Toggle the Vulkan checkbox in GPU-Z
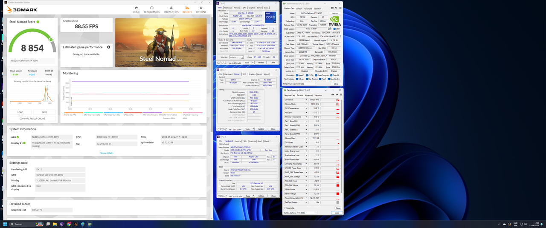 [x=297, y=79]
